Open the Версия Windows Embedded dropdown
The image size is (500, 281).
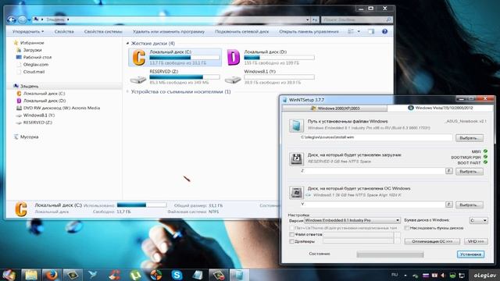pyautogui.click(x=352, y=220)
